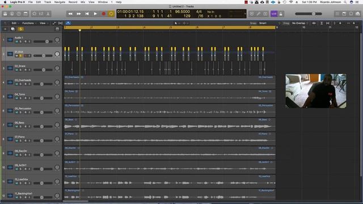Click the Duplicate Track button
Screen dimensions: 363x204
12,29
